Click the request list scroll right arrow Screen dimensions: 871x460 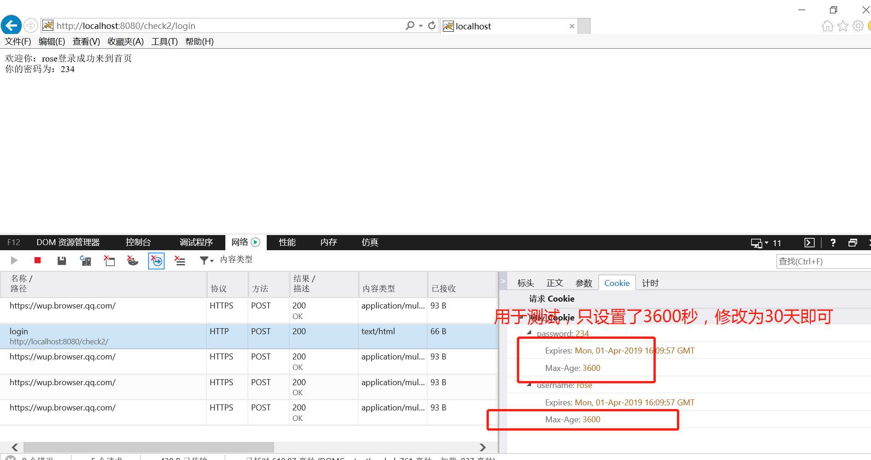(x=482, y=447)
